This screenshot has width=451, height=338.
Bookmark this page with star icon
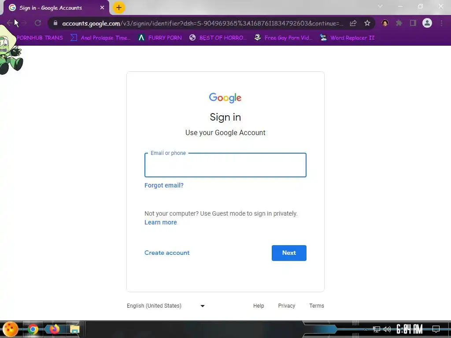coord(367,23)
